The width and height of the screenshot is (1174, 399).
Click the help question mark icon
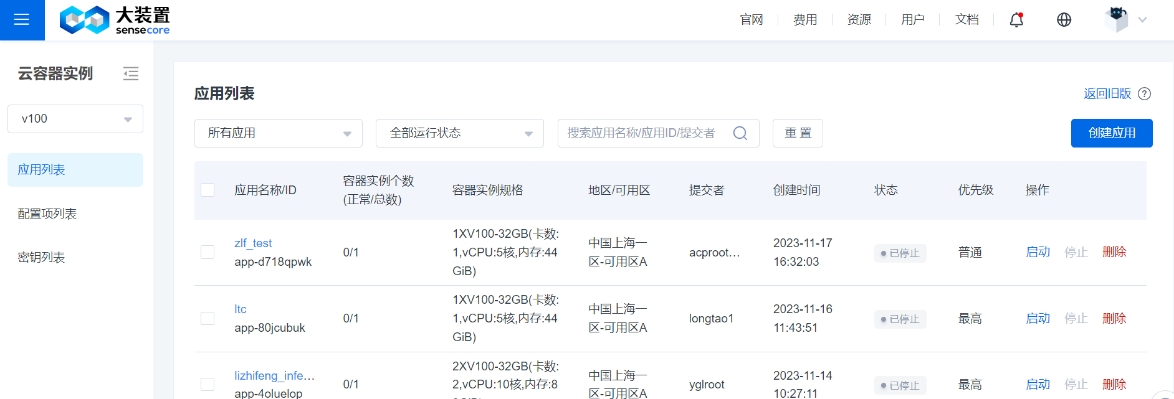click(1144, 94)
